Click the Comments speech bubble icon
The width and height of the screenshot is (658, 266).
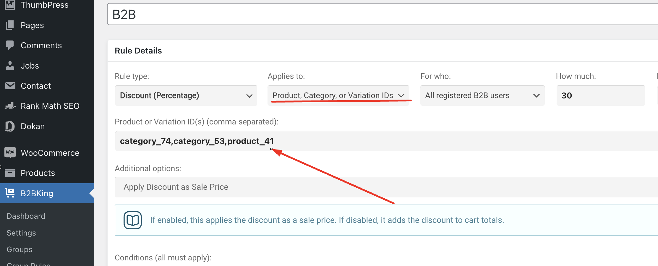click(10, 45)
